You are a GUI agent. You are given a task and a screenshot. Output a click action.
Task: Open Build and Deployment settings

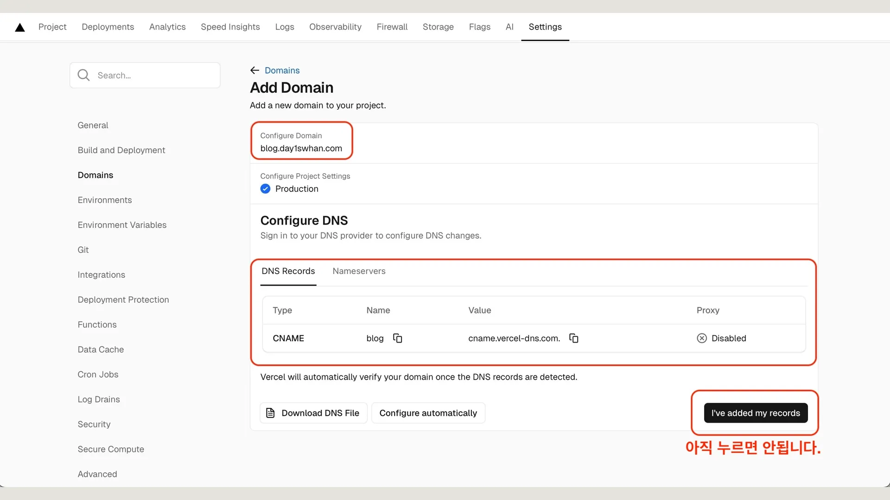tap(121, 150)
